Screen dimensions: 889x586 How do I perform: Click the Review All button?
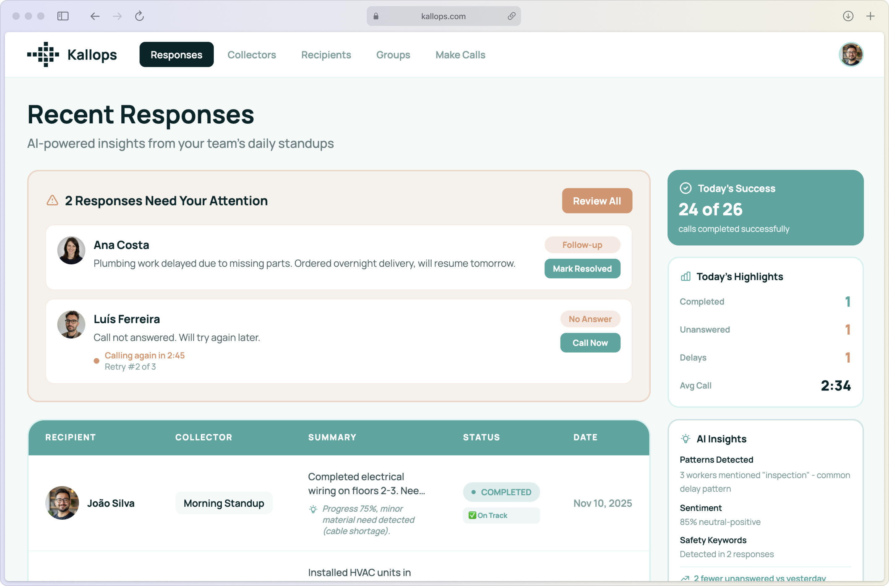click(x=597, y=201)
